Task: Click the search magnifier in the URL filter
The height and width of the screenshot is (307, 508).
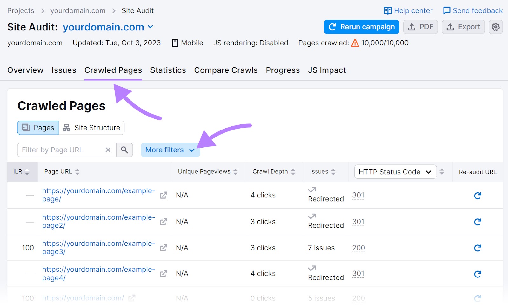Action: pyautogui.click(x=124, y=150)
